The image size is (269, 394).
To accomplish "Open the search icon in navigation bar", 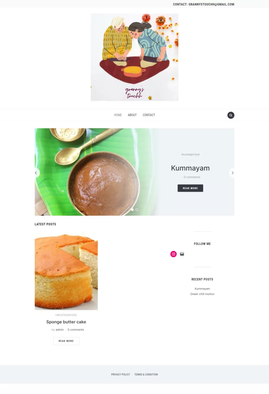I will 231,115.
